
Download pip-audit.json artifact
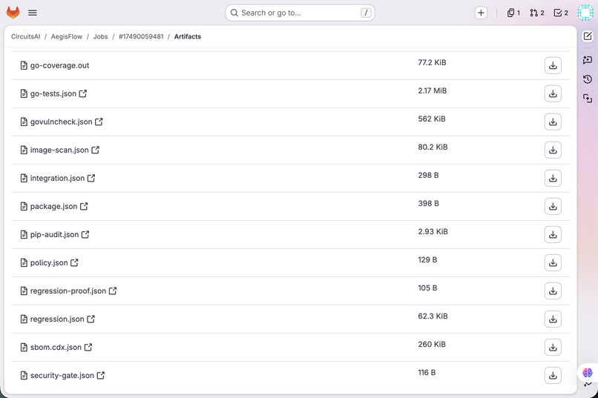tap(553, 235)
